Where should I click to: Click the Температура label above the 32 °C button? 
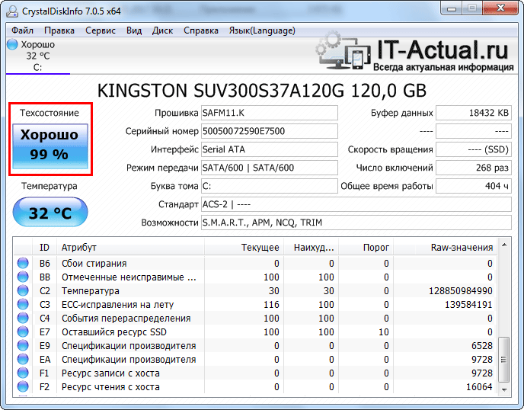click(50, 186)
